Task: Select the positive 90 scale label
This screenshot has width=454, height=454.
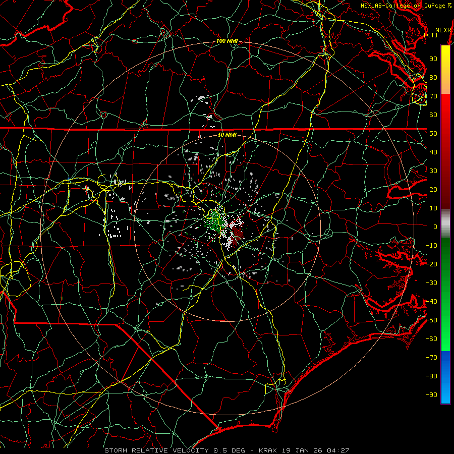Action: click(x=433, y=59)
